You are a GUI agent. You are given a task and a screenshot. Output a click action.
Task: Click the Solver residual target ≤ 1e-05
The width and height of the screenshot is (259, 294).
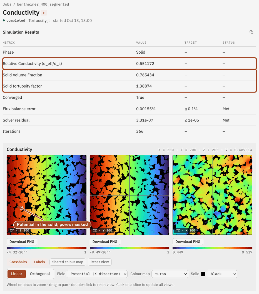[192, 120]
